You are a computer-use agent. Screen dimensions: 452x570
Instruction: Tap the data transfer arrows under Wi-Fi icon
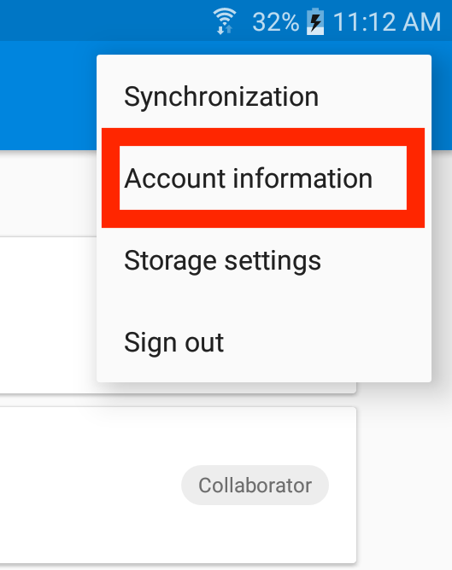point(225,29)
